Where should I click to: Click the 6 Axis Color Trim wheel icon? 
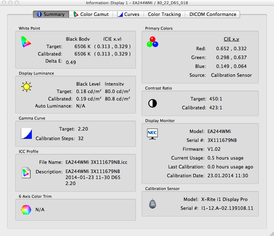[x=26, y=209]
